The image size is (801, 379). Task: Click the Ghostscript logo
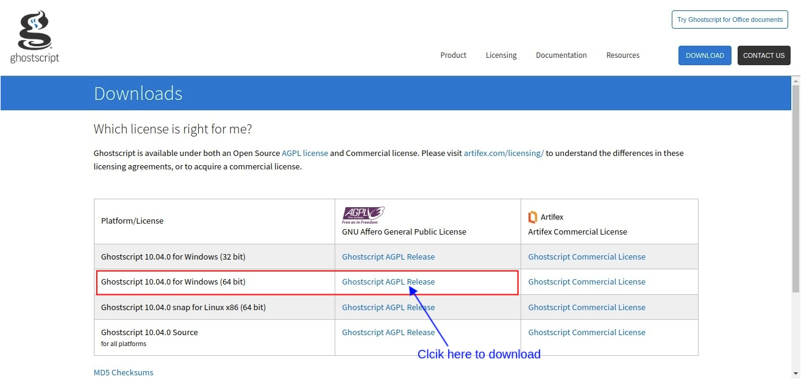(35, 37)
